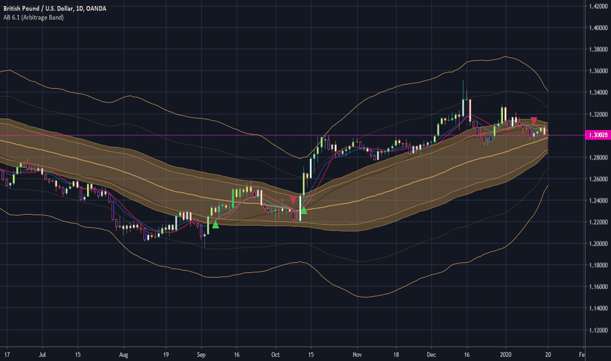Click the green buy arrow in early September

click(x=215, y=225)
